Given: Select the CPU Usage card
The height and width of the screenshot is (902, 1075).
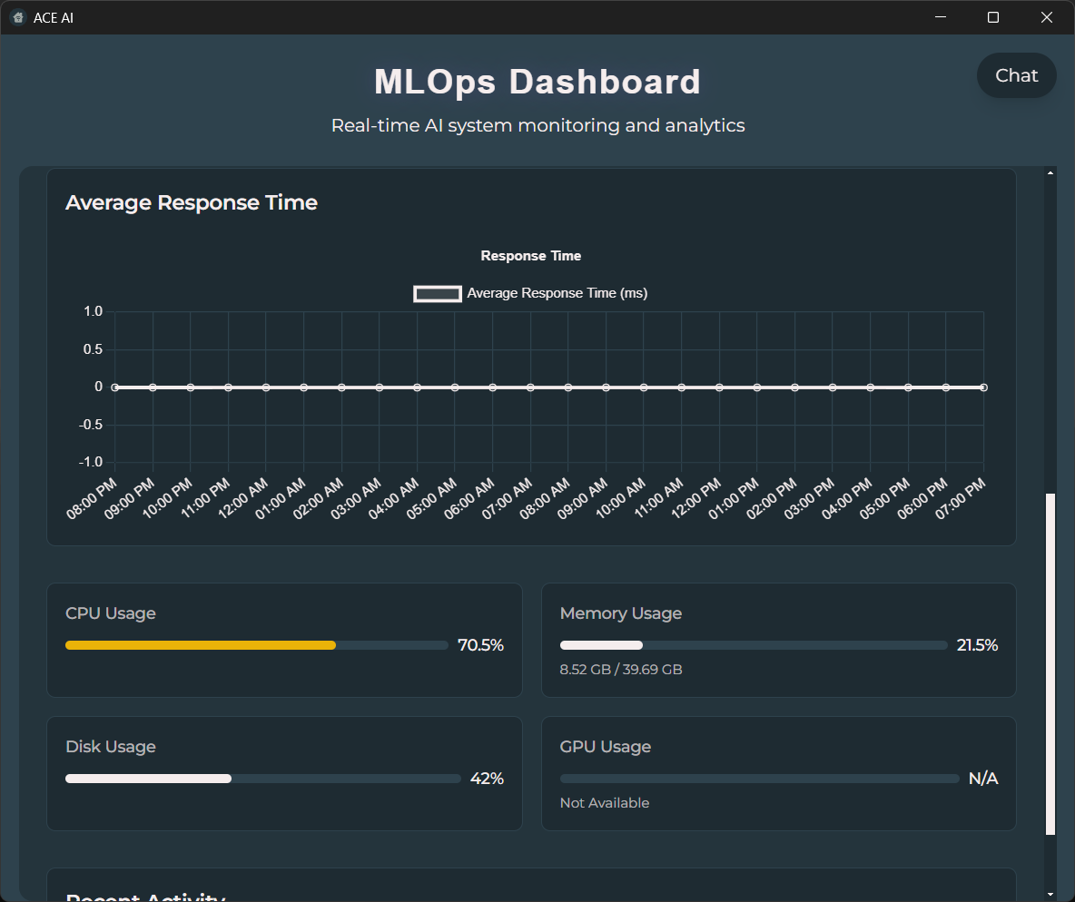Looking at the screenshot, I should pos(284,640).
